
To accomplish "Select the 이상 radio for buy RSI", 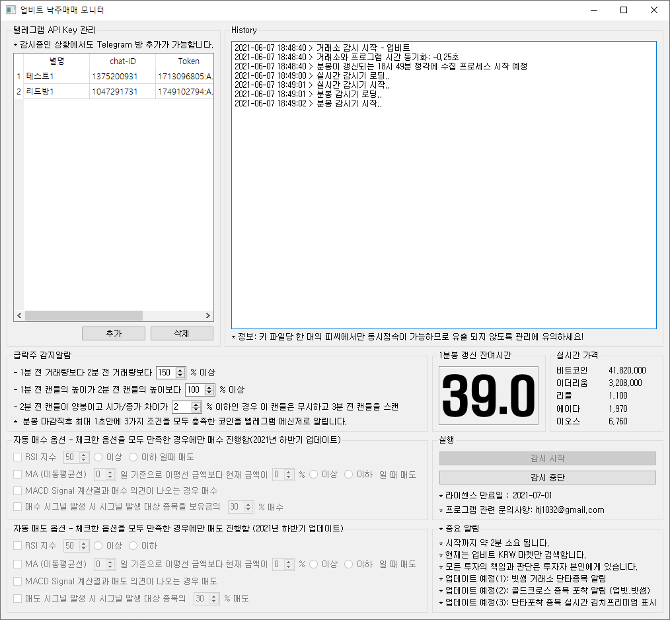I will pos(100,456).
